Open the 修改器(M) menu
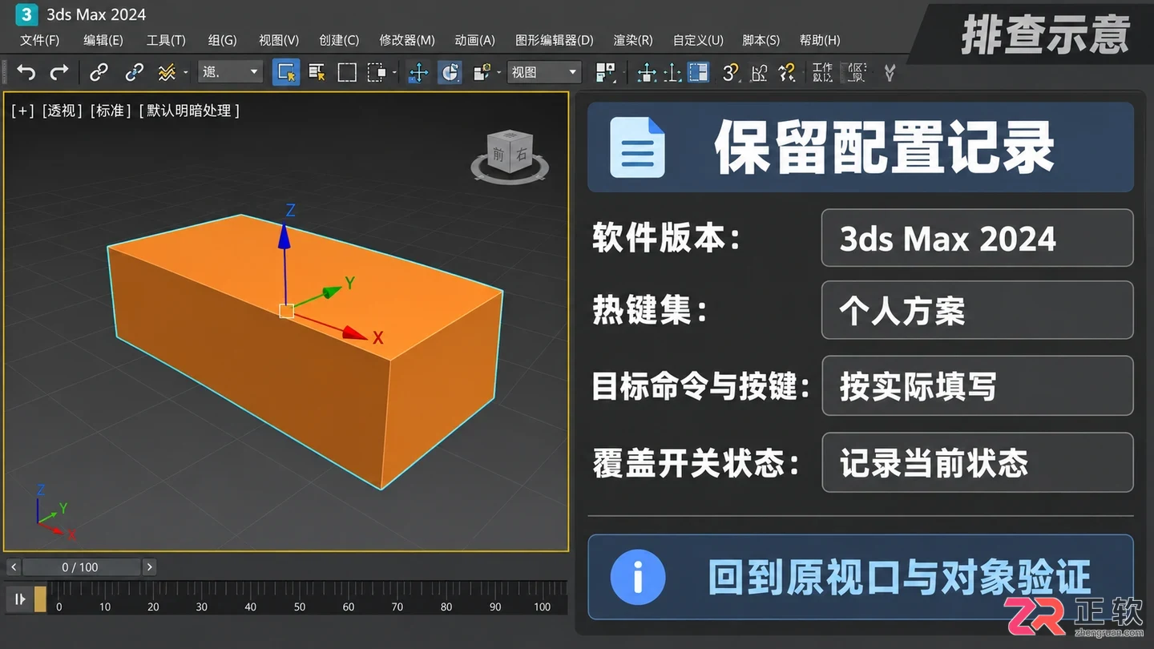Image resolution: width=1154 pixels, height=649 pixels. (x=407, y=40)
